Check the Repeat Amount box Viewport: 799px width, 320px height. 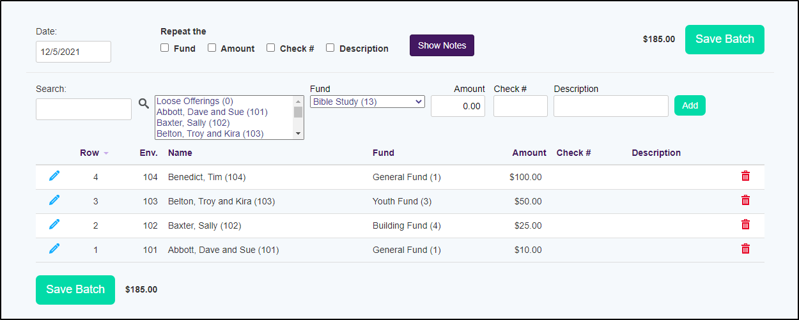tap(212, 48)
